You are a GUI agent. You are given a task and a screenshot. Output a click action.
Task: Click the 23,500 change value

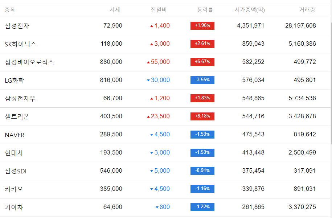(x=160, y=116)
